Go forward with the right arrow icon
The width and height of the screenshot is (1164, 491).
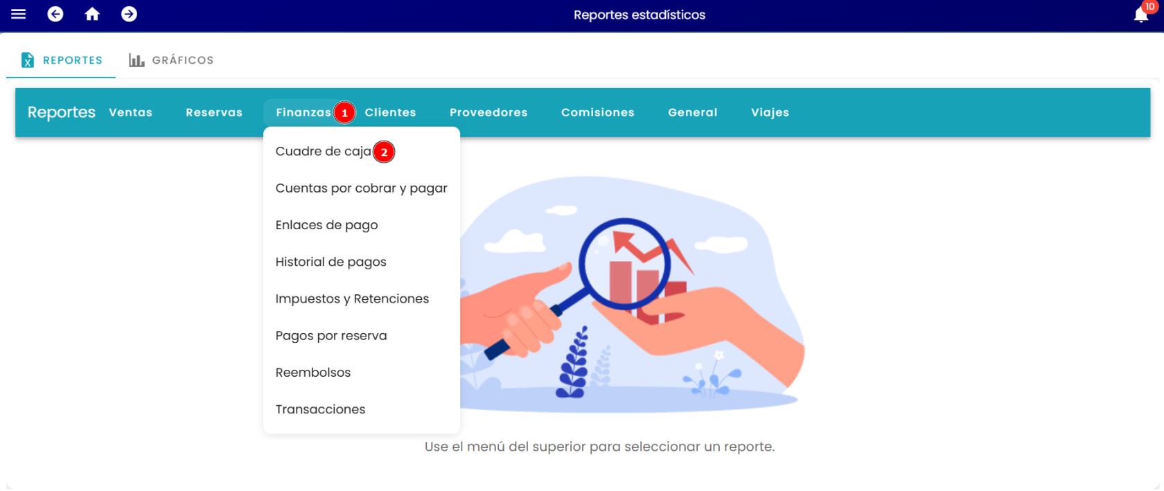click(x=129, y=14)
